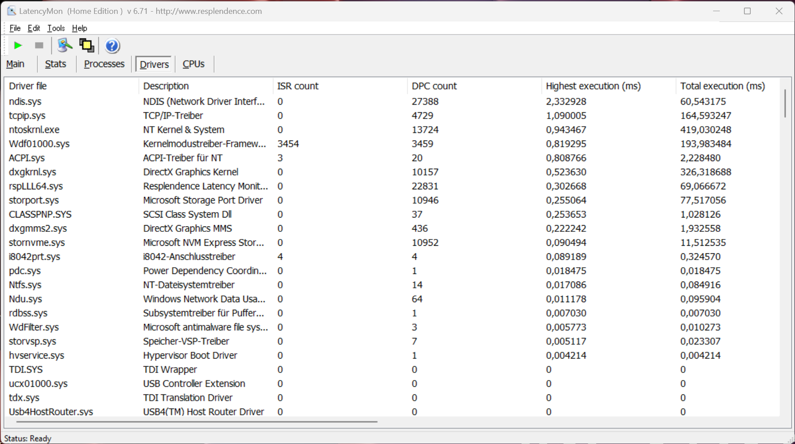Select the i8042prt.sys row
795x444 pixels.
click(x=392, y=256)
